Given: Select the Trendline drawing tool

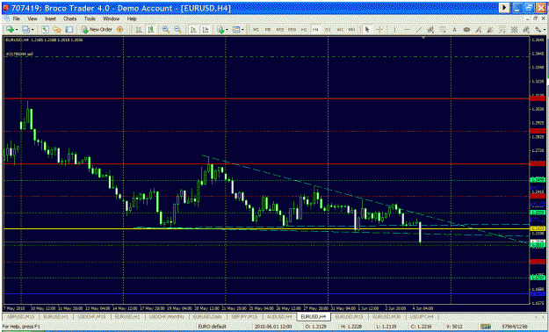Looking at the screenshot, I should pos(418,30).
